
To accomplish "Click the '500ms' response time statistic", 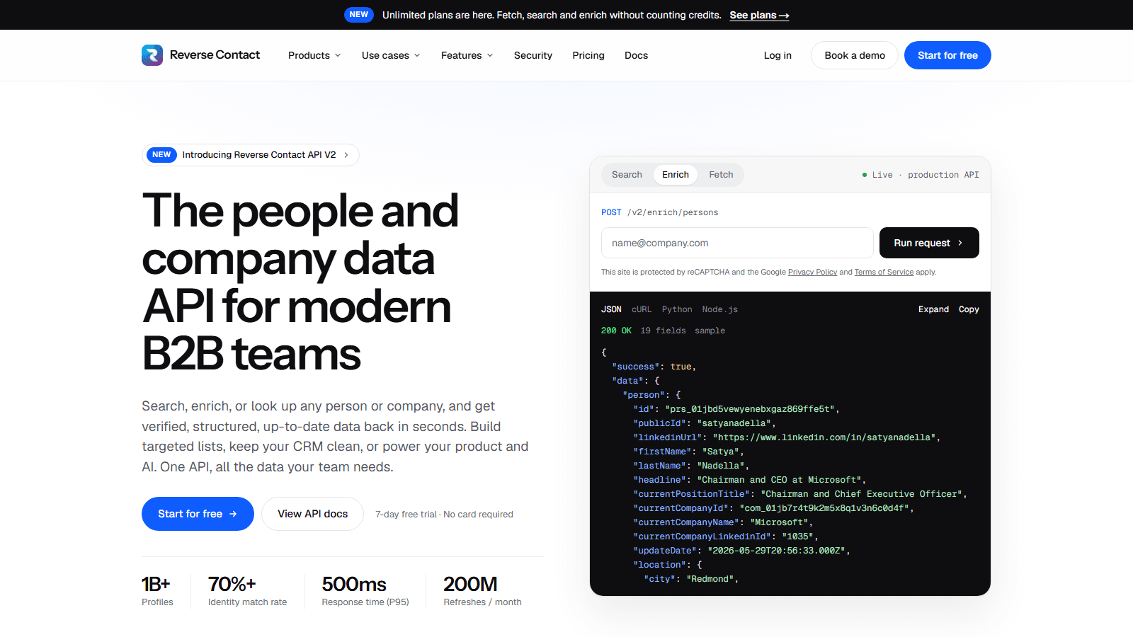I will [x=365, y=592].
